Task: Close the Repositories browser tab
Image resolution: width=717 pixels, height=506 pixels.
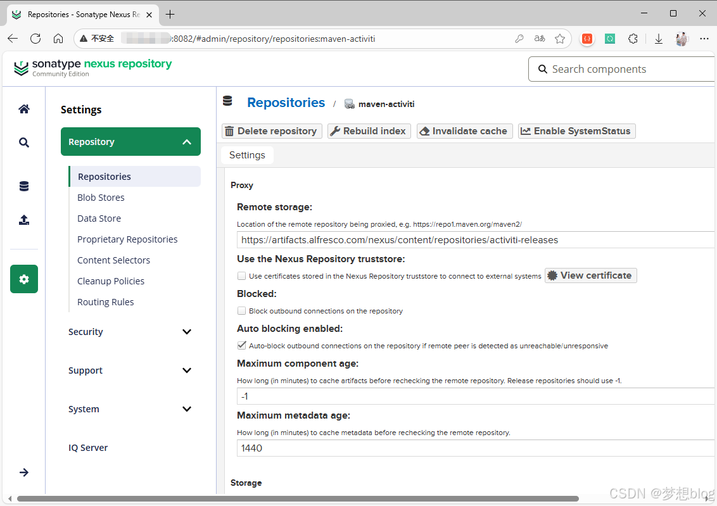Action: (149, 15)
